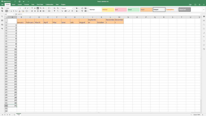Toggle align left

click(x=32, y=11)
